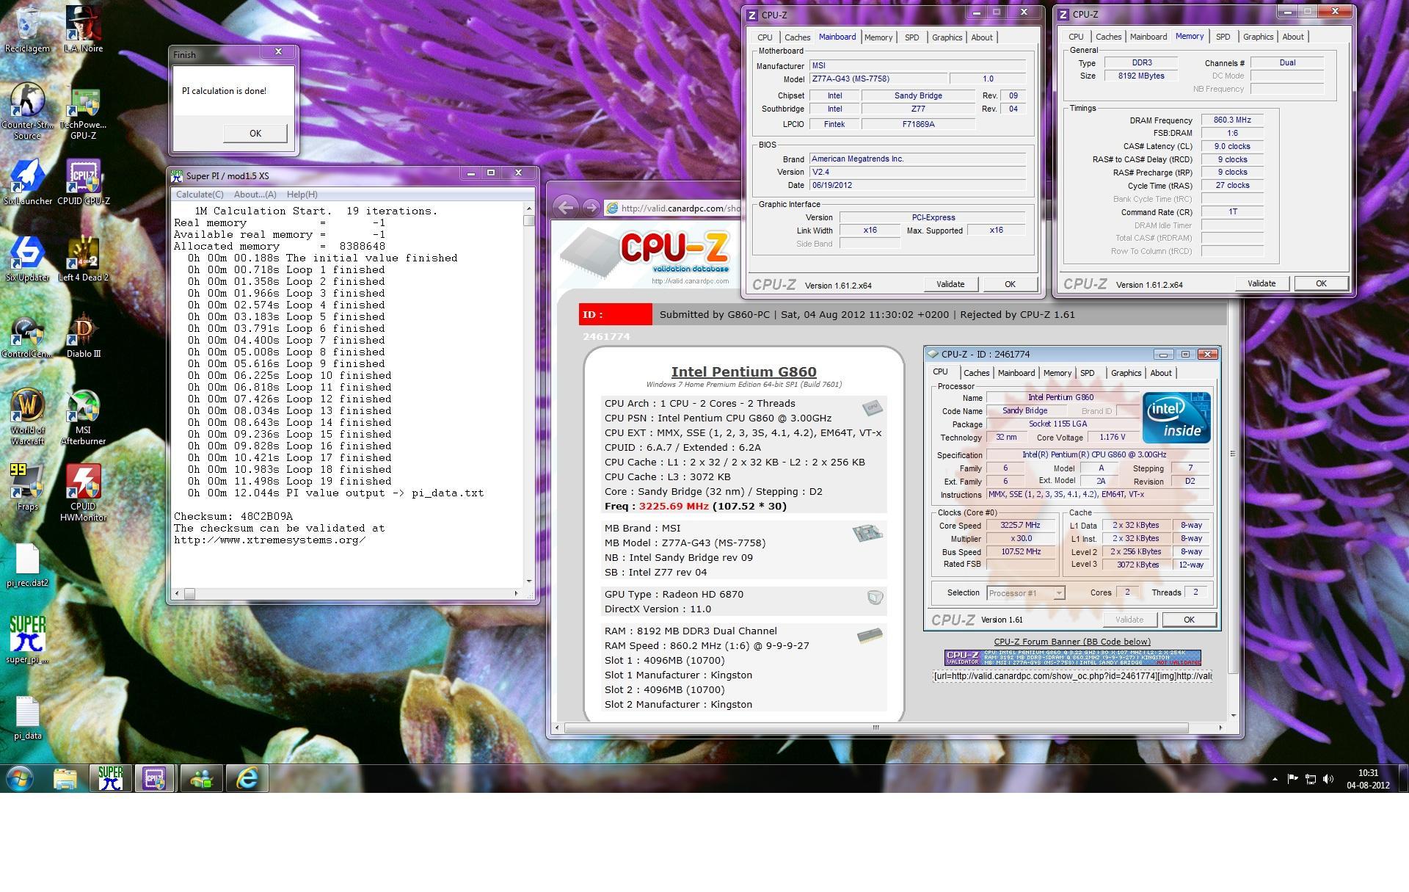Viewport: 1409px width, 892px height.
Task: Click OK in Memory CPU-Z window
Action: coord(1321,283)
